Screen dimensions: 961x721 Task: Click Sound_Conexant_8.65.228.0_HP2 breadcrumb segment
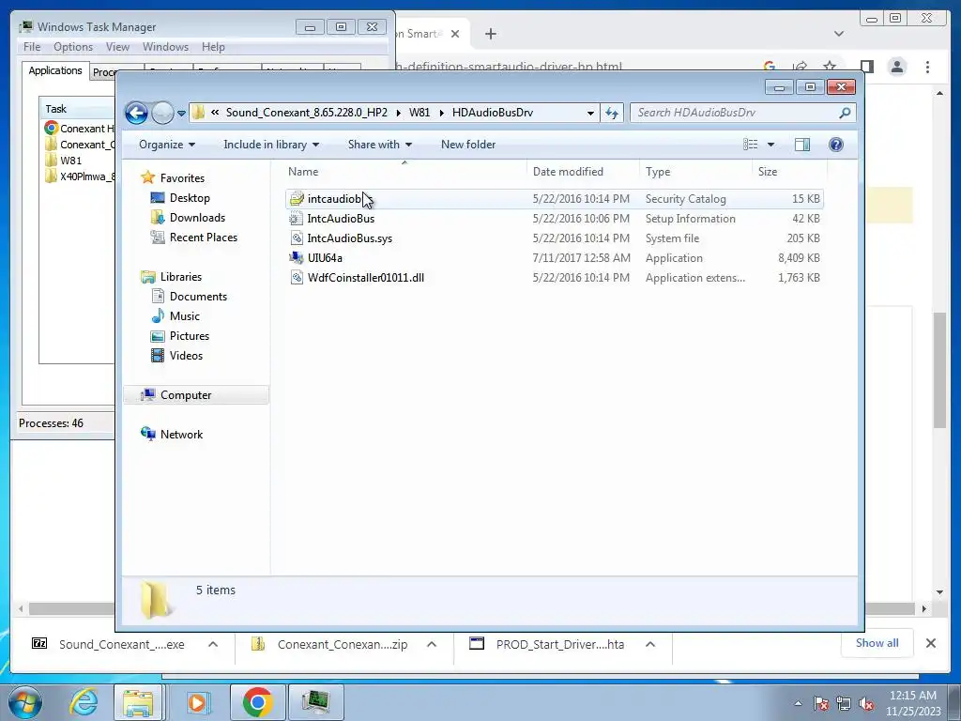(x=307, y=113)
